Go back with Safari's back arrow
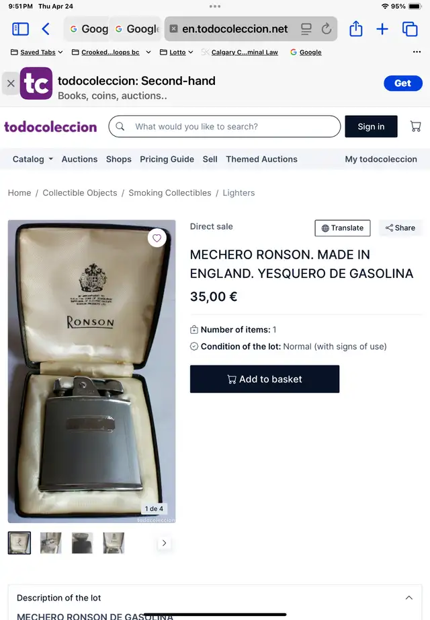430x620 pixels. pos(46,29)
